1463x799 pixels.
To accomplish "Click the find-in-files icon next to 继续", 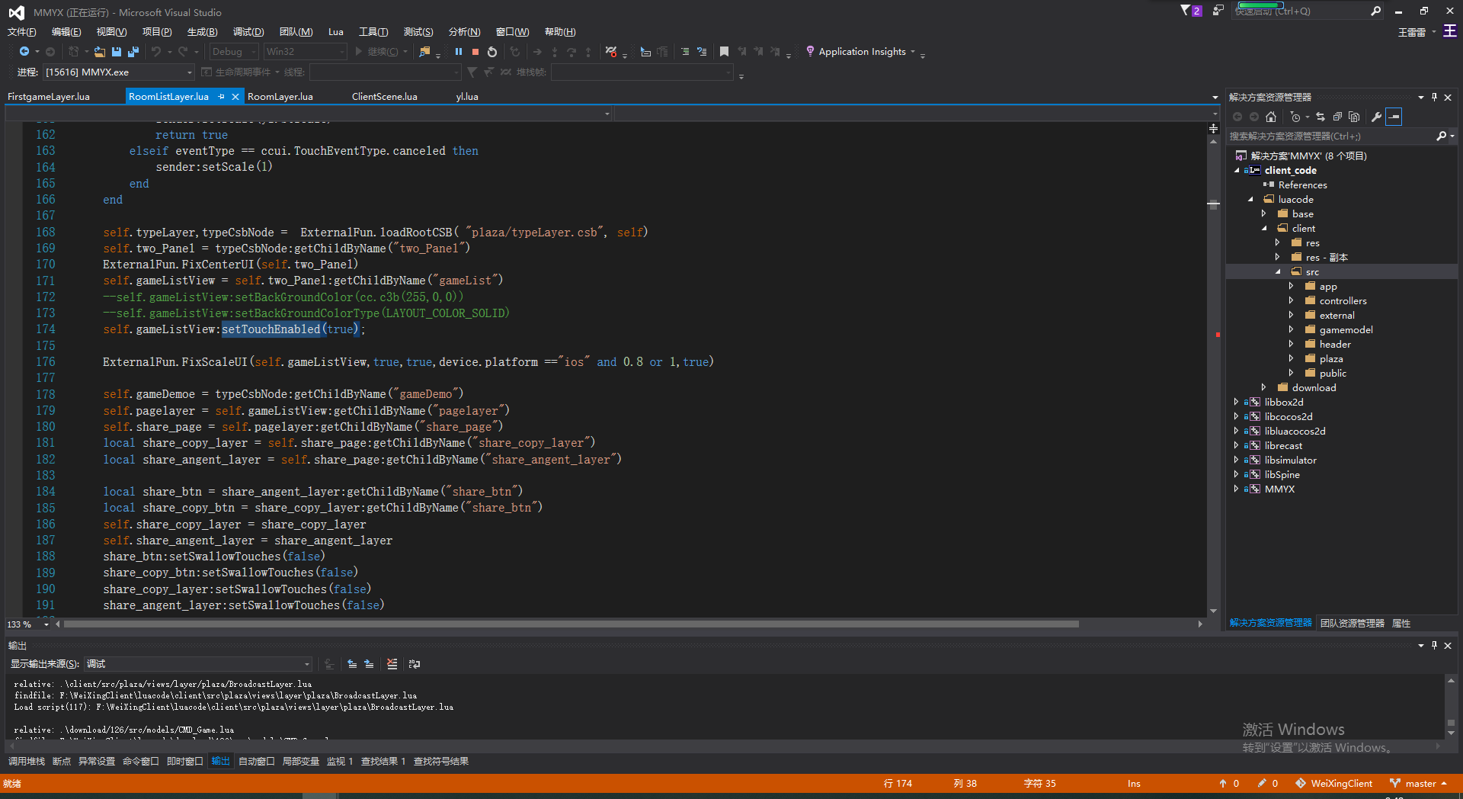I will click(x=424, y=52).
